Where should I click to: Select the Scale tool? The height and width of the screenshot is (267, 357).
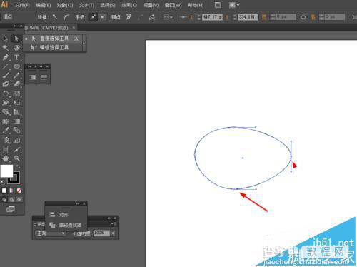click(16, 94)
